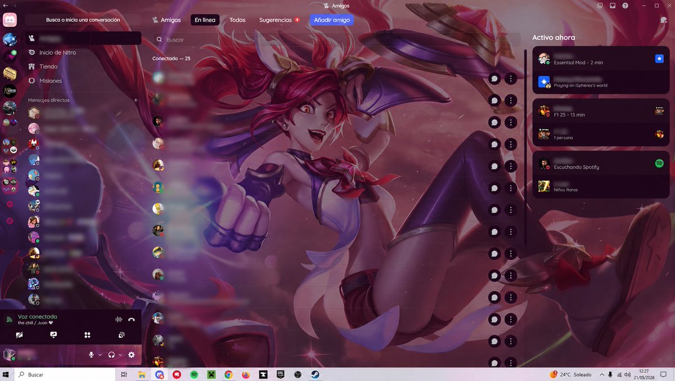Deafen with the headphones button
The width and height of the screenshot is (675, 381).
point(111,355)
